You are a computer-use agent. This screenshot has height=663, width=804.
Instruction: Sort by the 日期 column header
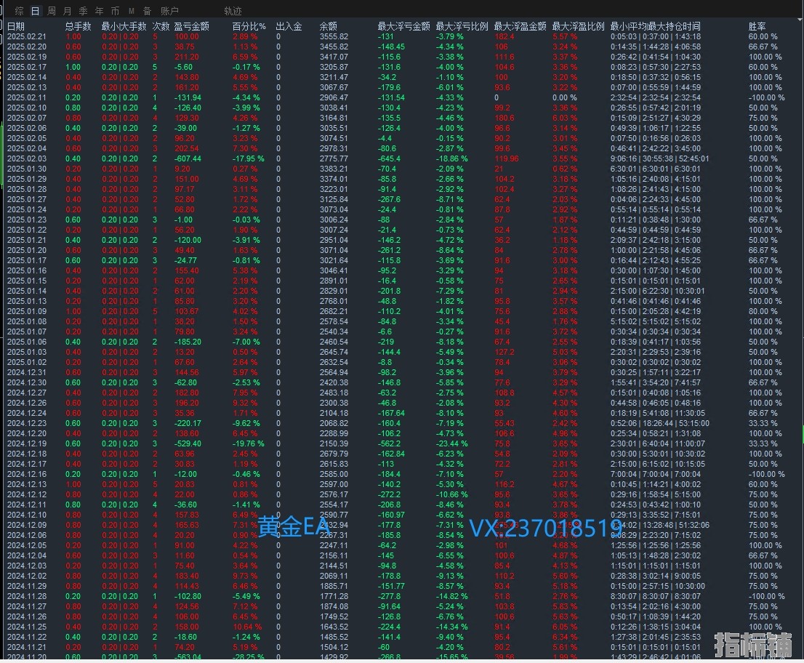pos(16,26)
